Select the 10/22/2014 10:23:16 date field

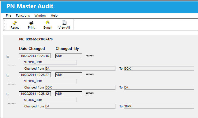[35, 56]
